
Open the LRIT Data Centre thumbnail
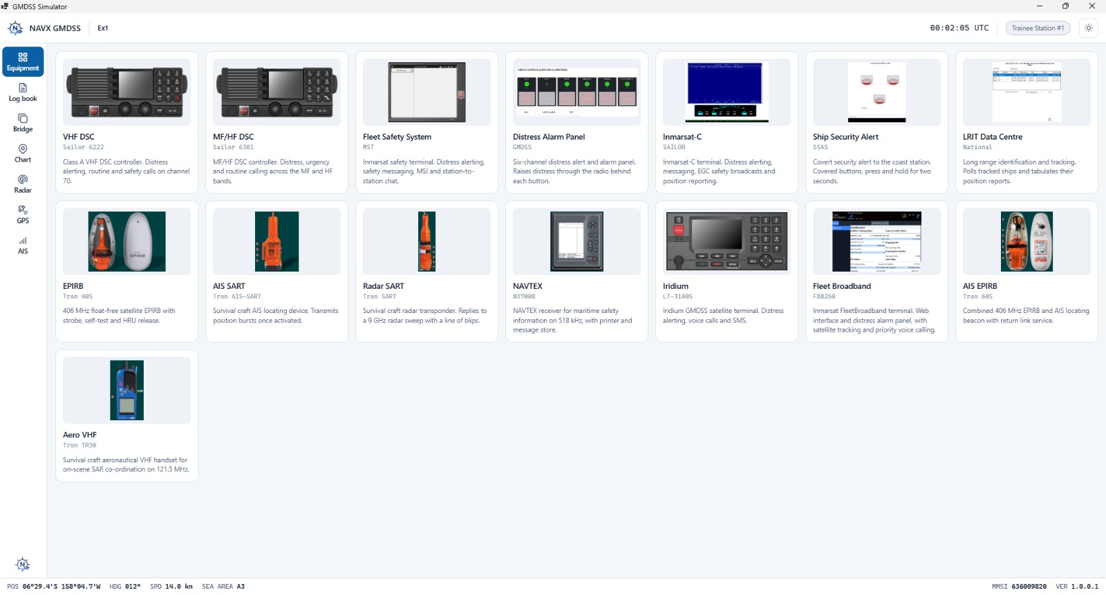click(1027, 92)
